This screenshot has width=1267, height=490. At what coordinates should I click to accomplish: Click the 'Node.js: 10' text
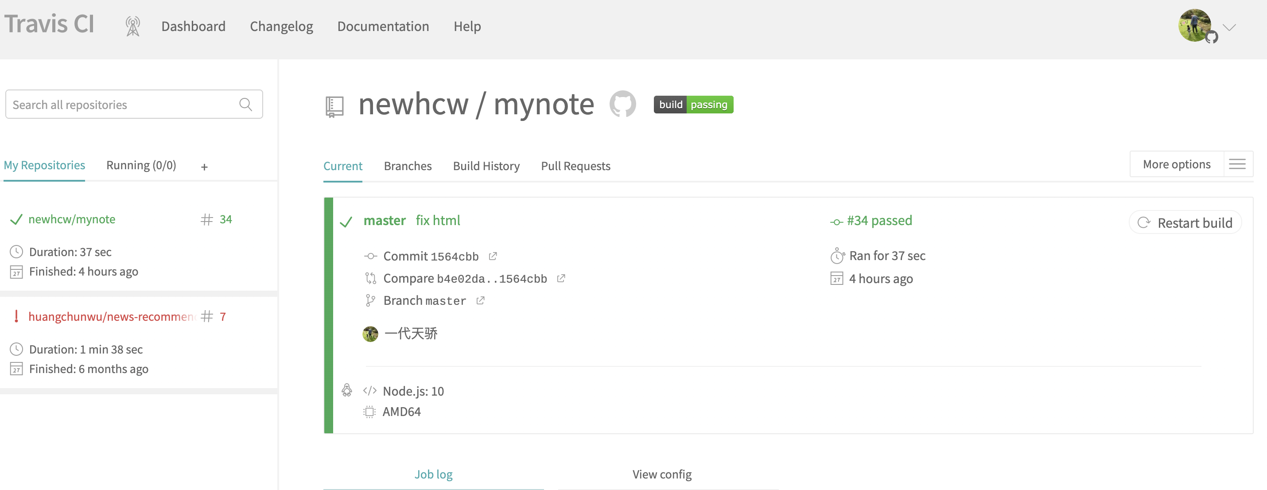413,392
